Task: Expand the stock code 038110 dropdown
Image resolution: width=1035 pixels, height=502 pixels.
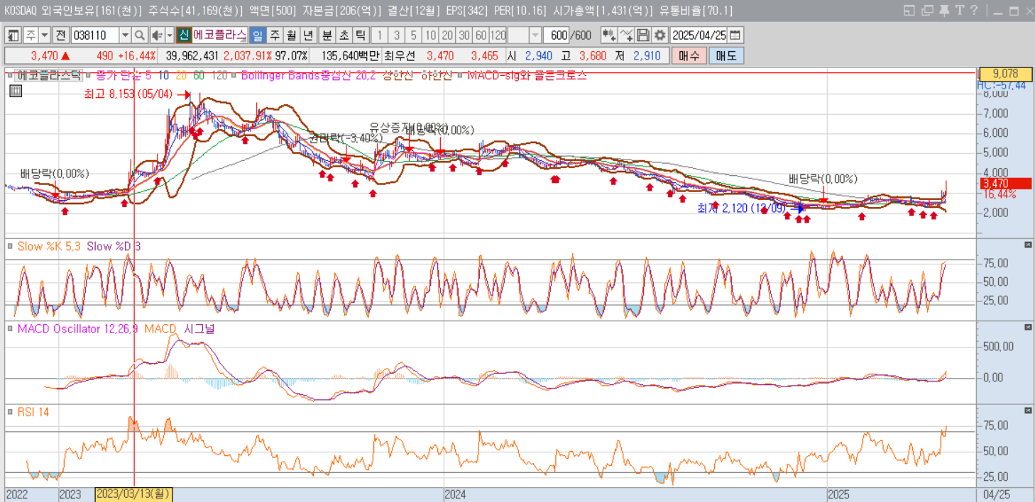Action: pos(125,35)
